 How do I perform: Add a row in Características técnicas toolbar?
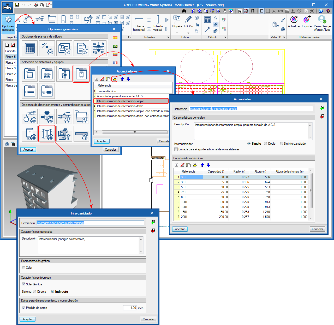[176, 165]
